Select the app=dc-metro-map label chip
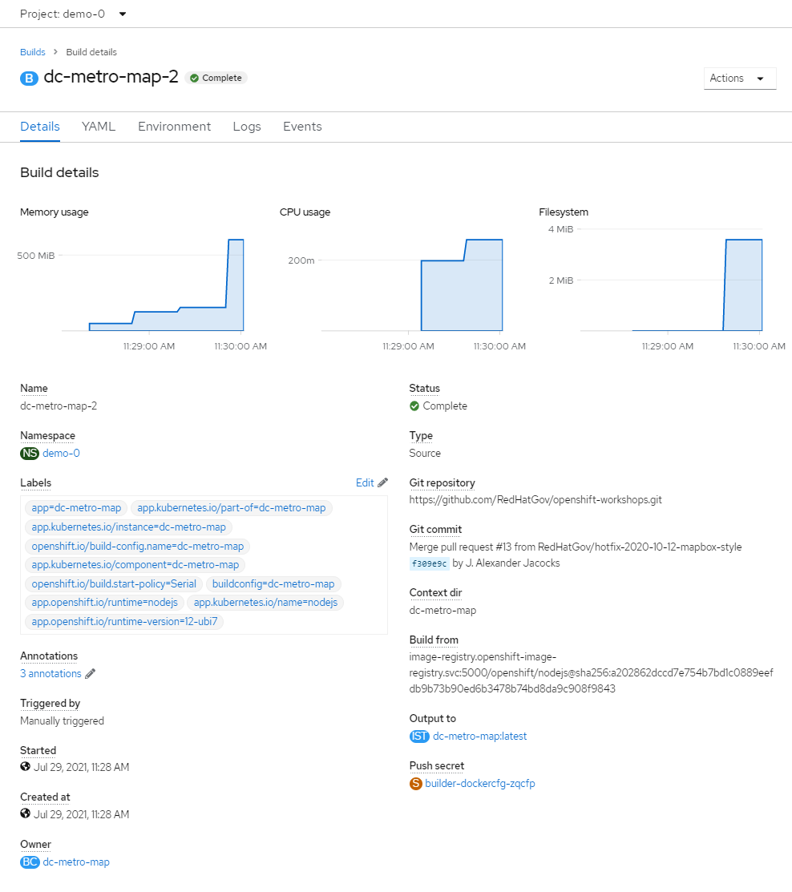 coord(76,508)
